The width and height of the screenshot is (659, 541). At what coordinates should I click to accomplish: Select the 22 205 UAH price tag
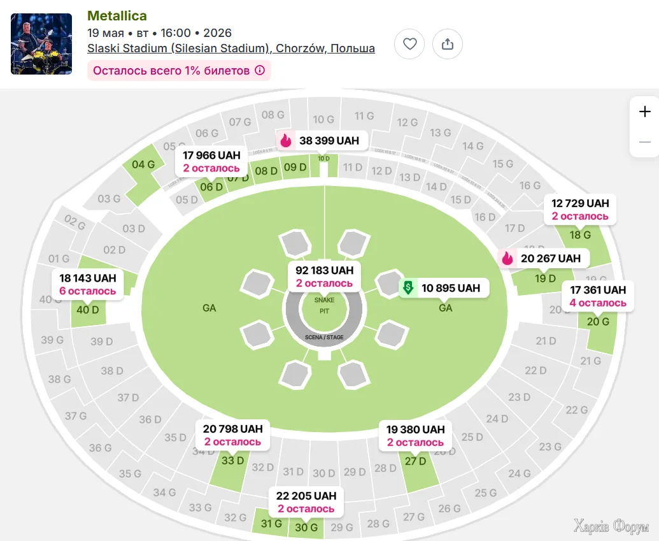pos(306,501)
